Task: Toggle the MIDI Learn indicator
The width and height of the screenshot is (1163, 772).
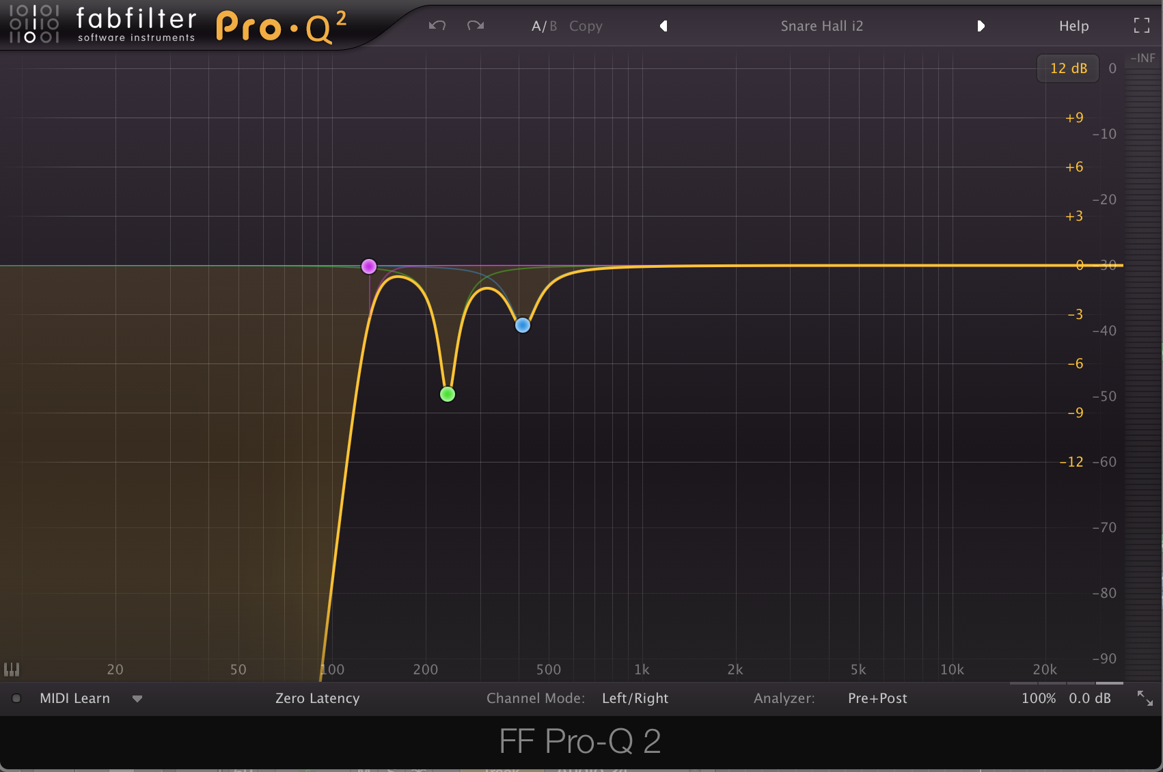Action: point(16,698)
